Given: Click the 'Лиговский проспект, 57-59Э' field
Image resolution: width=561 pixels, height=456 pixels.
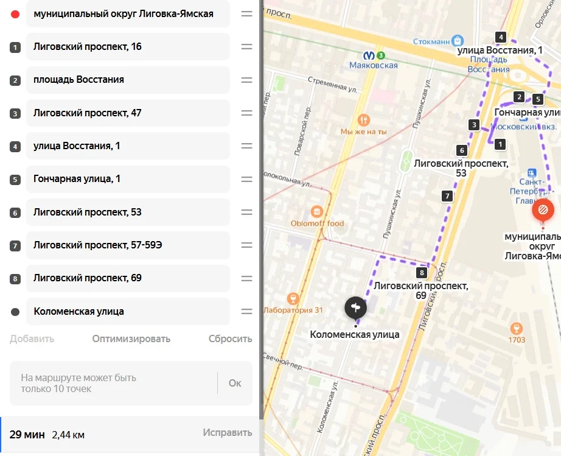Looking at the screenshot, I should 128,245.
